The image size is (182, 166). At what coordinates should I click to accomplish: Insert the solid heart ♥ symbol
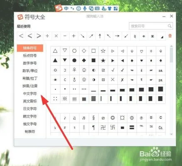141,61
